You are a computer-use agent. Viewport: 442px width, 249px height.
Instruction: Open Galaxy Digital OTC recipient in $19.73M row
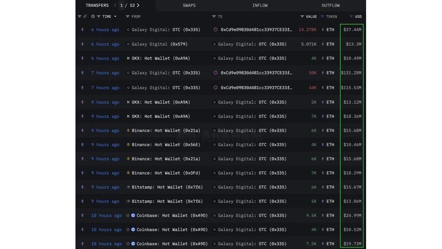click(x=252, y=244)
